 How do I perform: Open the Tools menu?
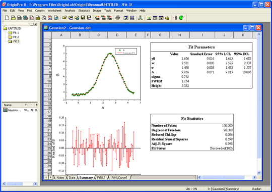pyautogui.click(x=107, y=11)
